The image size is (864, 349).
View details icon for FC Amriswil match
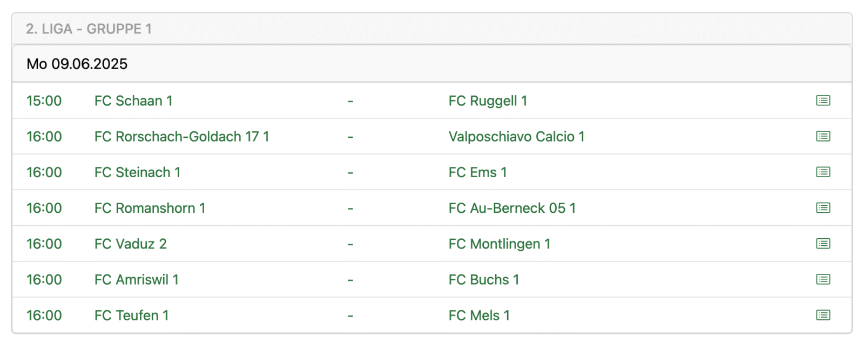[x=822, y=279]
